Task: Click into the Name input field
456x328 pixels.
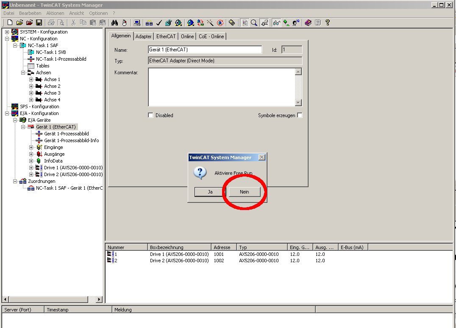Action: pos(205,50)
